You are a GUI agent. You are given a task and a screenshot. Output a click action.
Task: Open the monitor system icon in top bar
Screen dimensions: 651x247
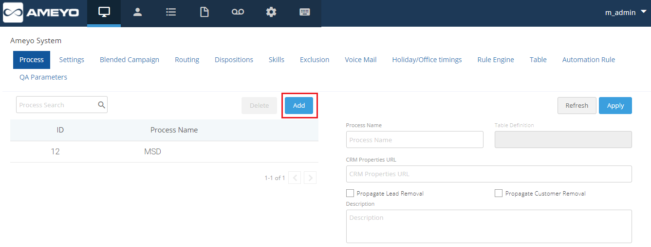[x=104, y=13]
